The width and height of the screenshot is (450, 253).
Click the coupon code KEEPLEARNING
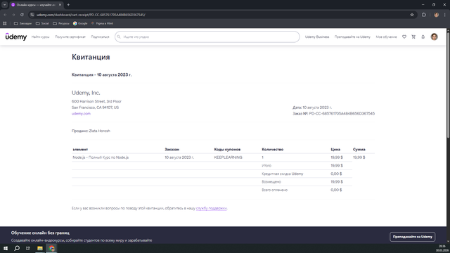point(228,157)
